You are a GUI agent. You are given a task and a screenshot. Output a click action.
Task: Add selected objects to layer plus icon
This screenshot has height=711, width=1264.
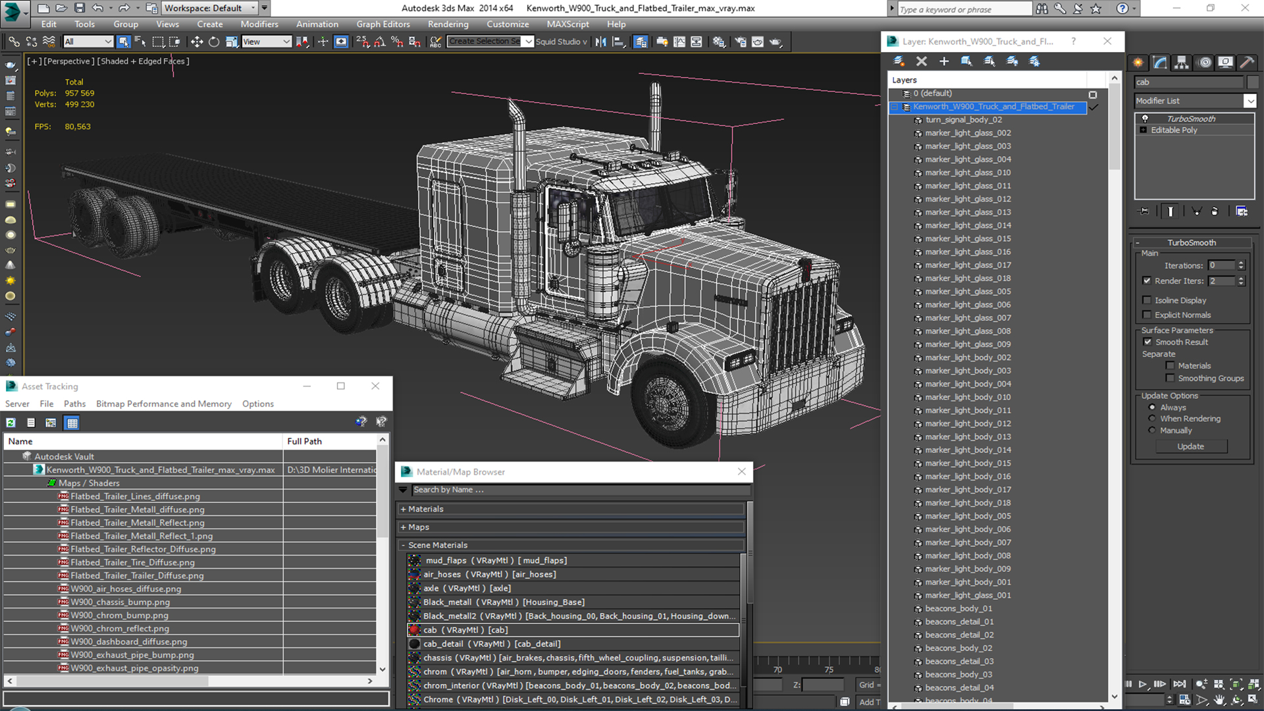[x=944, y=61]
